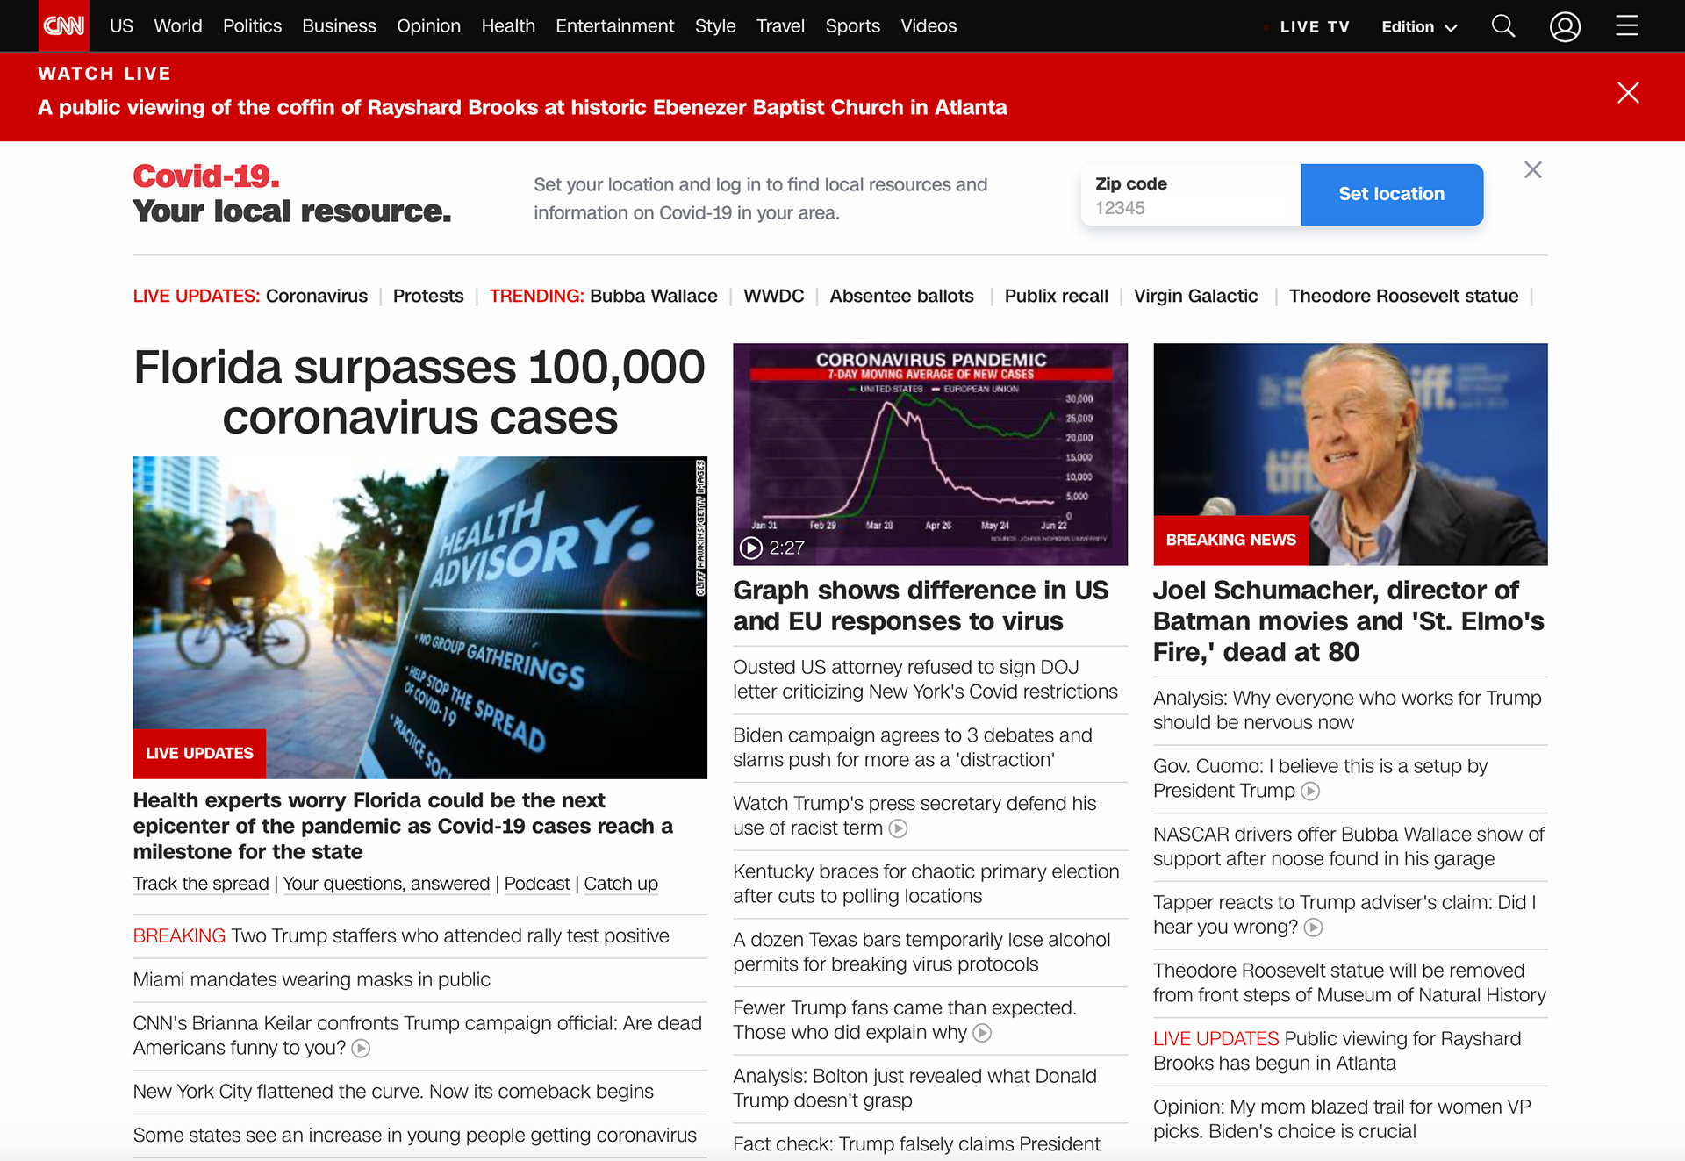Open the hamburger menu icon
1685x1161 pixels.
[1627, 26]
